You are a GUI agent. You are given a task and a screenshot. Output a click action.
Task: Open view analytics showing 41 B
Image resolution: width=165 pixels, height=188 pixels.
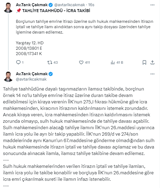point(113,63)
